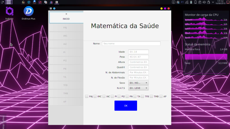Open the PN sidebar tab
The height and width of the screenshot is (129, 230).
(66, 69)
